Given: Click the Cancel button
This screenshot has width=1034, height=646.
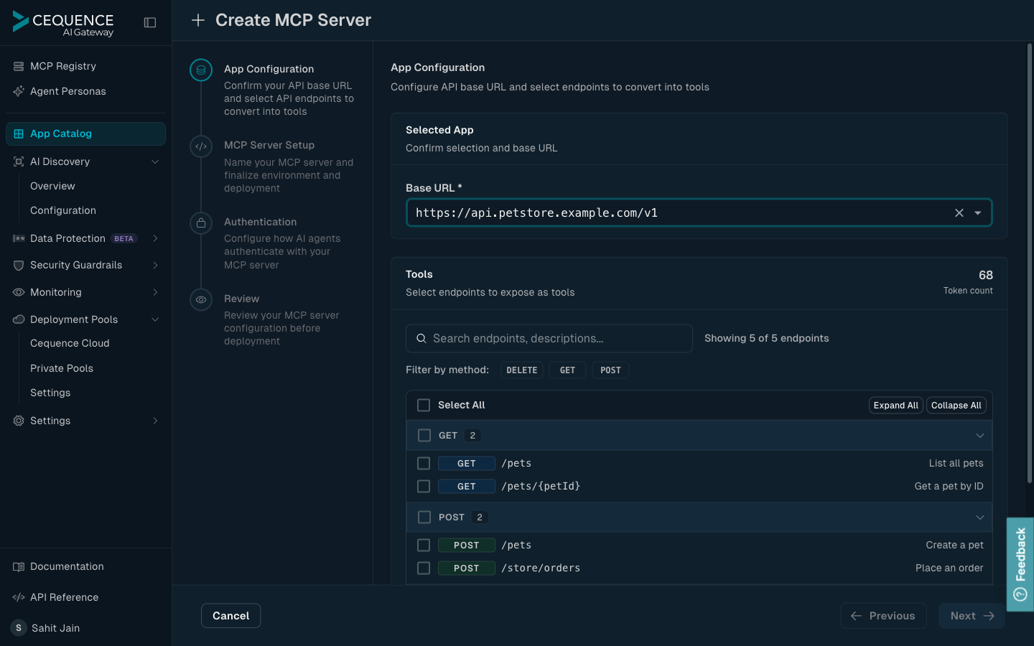Looking at the screenshot, I should click(x=230, y=616).
